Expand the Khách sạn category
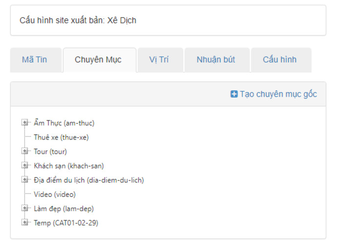The image size is (340, 245). click(25, 166)
